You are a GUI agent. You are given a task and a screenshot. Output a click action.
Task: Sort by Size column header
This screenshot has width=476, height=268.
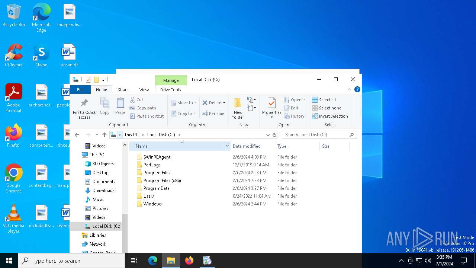click(x=334, y=146)
